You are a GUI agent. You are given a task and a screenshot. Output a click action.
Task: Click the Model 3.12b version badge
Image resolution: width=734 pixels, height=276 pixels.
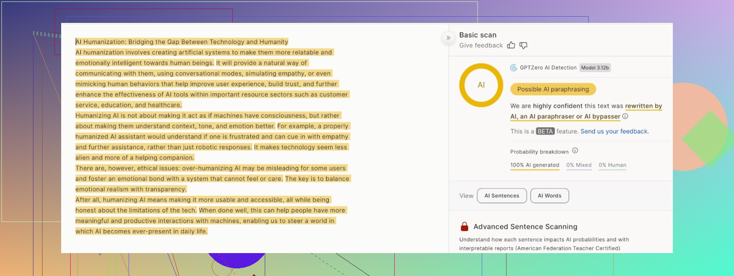595,68
